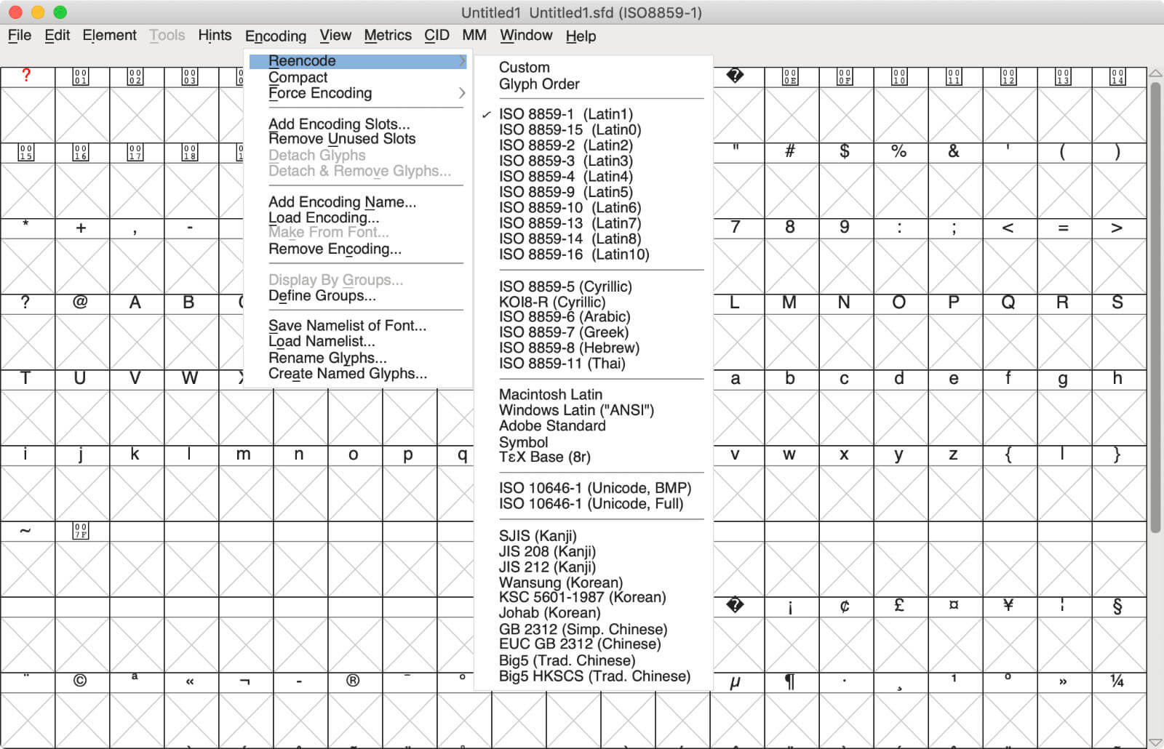Select Windows Latin ("ANSI") encoding
The height and width of the screenshot is (749, 1164).
coord(576,410)
